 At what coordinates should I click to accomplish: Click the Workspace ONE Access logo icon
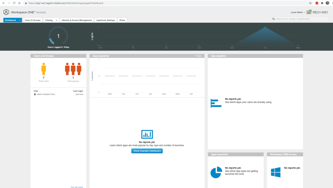(x=6, y=12)
